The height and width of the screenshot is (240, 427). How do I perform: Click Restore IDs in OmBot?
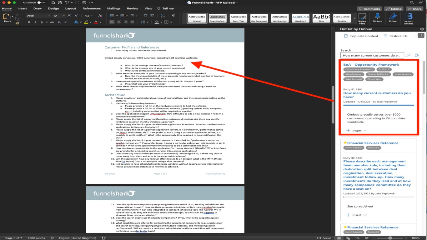pos(395,36)
